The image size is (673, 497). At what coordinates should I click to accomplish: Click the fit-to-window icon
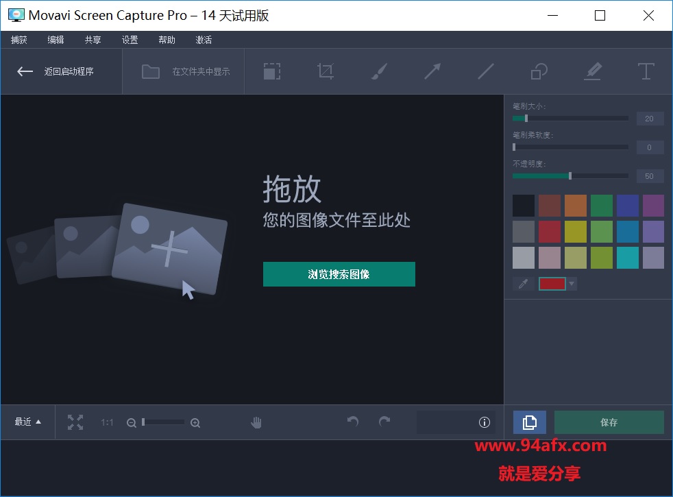(75, 422)
